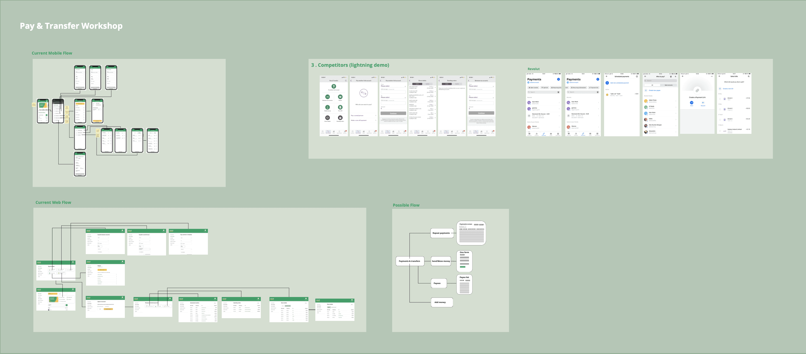
Task: Click the Payees people icon
Action: tap(340, 97)
